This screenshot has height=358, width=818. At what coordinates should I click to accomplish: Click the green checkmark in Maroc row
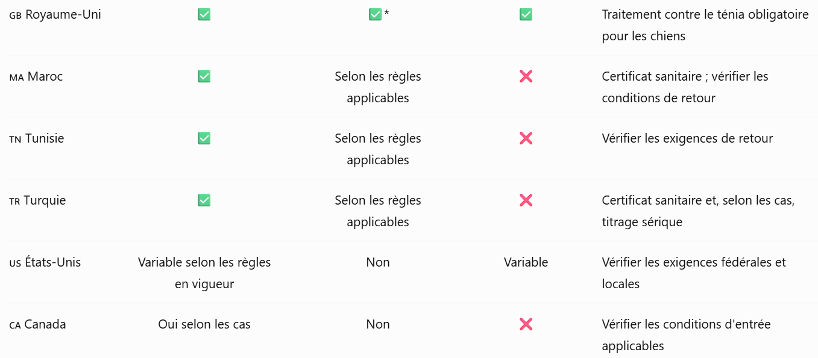tap(204, 76)
